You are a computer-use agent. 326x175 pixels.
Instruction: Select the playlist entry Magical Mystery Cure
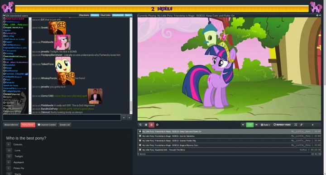(x=229, y=145)
